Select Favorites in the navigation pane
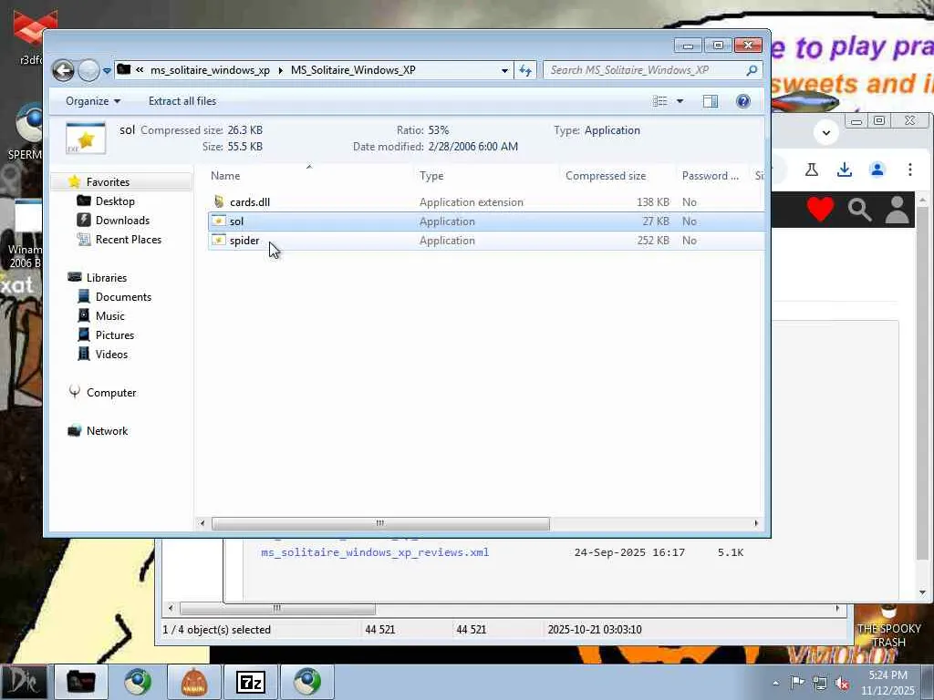The image size is (934, 700). [108, 182]
